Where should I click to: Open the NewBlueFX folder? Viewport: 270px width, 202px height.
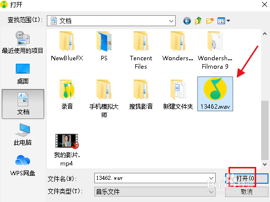coord(67,46)
